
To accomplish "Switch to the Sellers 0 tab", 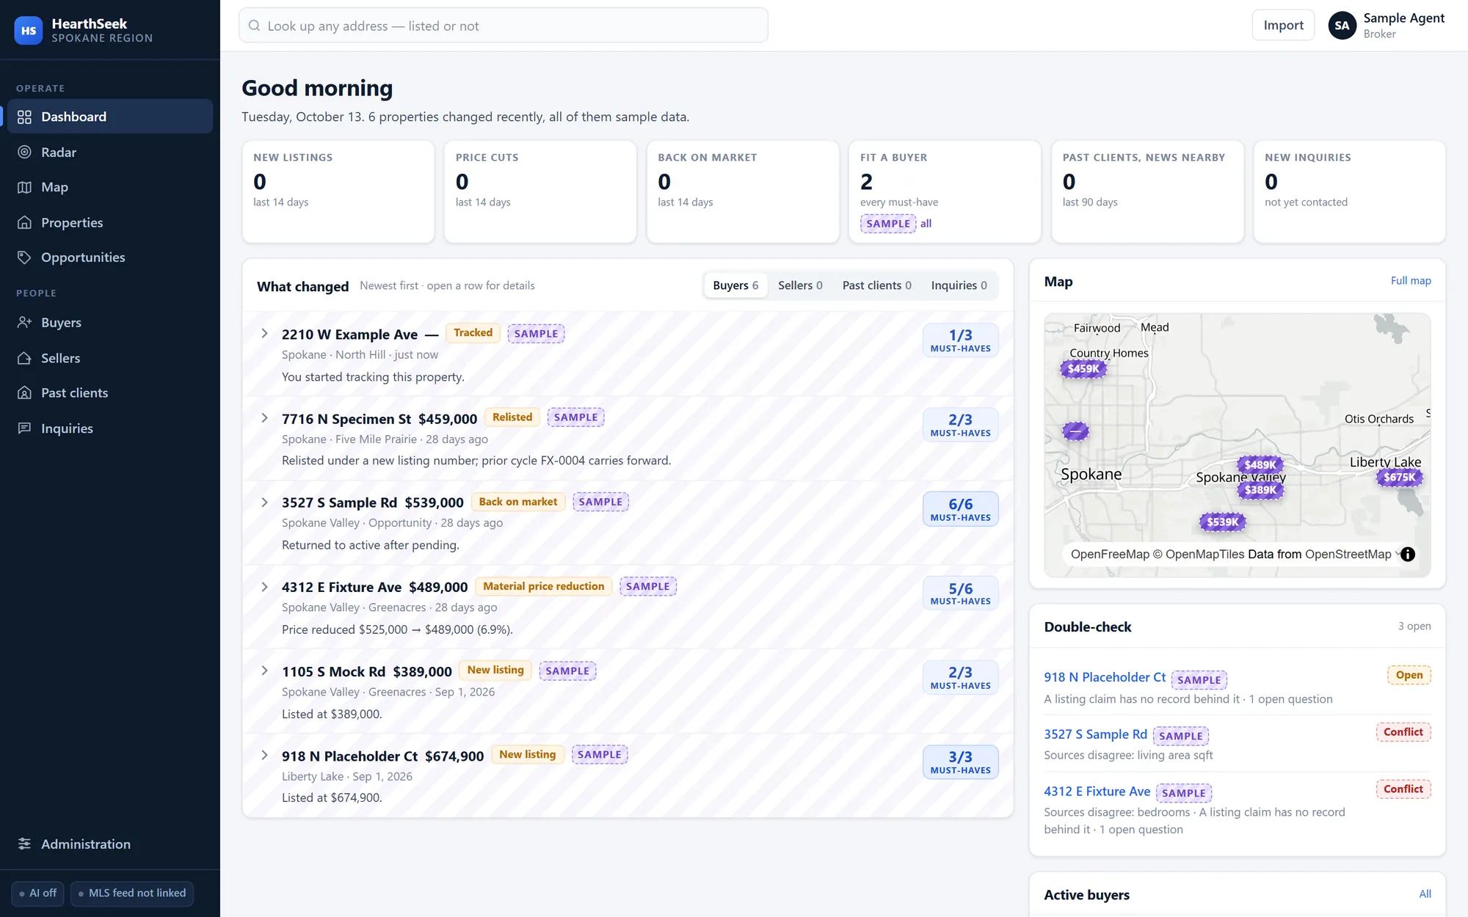I will (800, 285).
